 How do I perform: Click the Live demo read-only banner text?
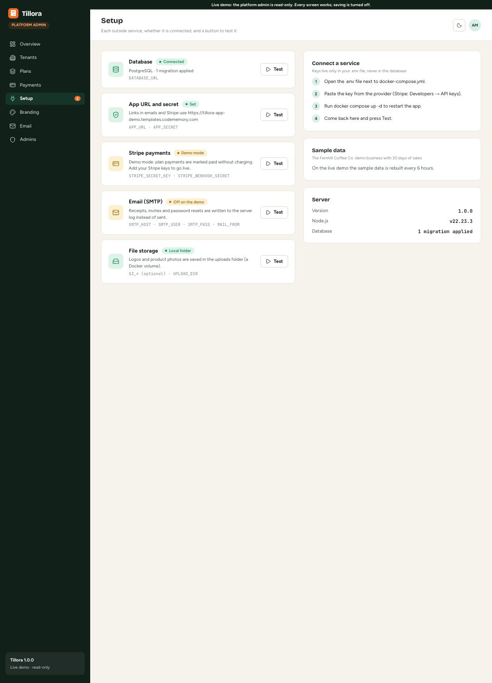pyautogui.click(x=291, y=5)
